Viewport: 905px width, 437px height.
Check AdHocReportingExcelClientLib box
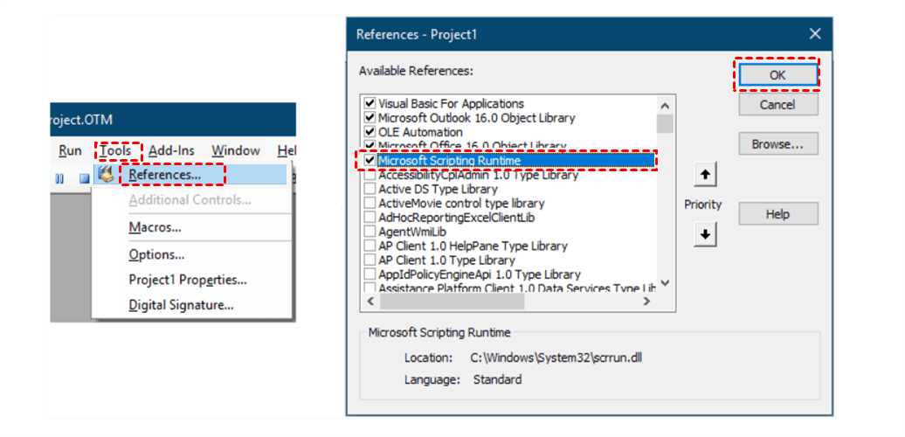pyautogui.click(x=370, y=217)
